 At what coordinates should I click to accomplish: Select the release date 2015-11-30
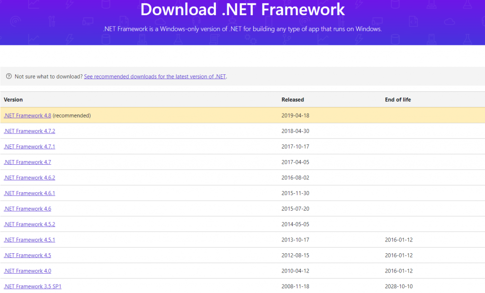[295, 193]
